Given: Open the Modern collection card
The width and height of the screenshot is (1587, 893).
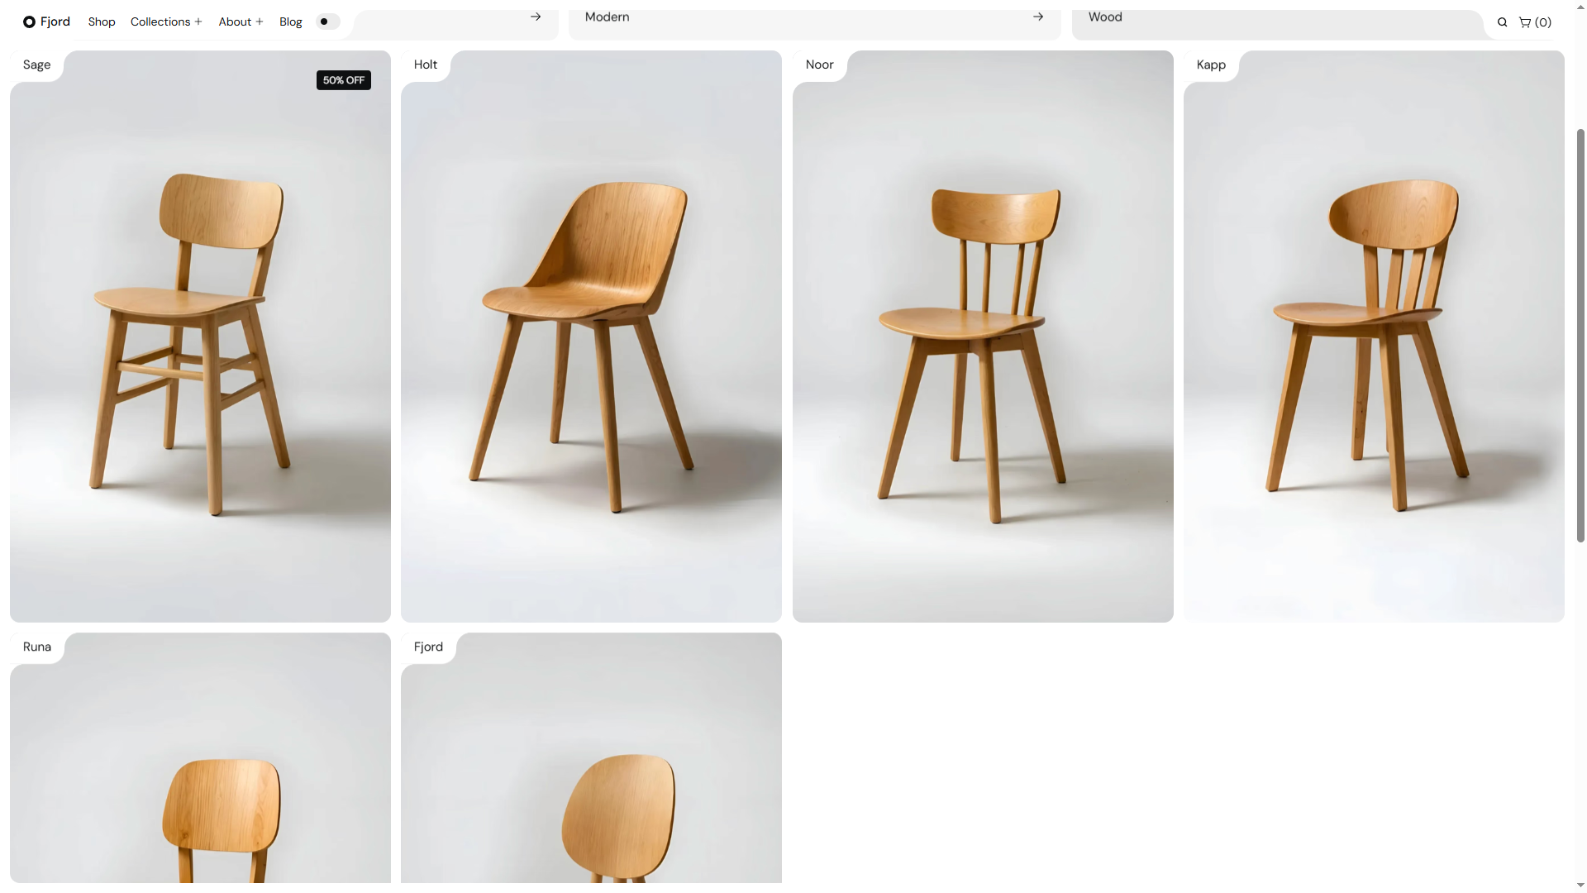Looking at the screenshot, I should 814,23.
